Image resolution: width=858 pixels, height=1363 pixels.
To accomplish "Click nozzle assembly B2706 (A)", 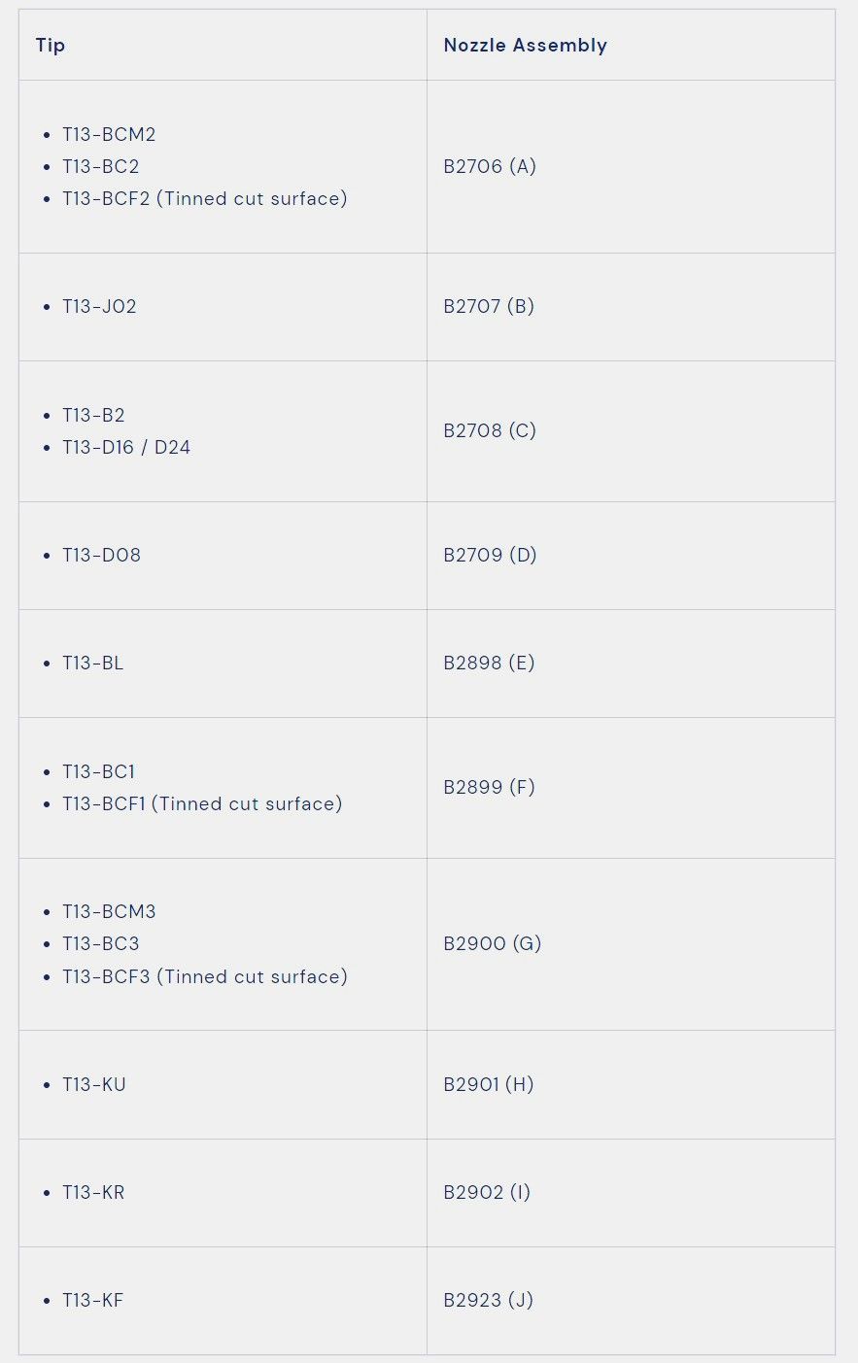I will (490, 166).
